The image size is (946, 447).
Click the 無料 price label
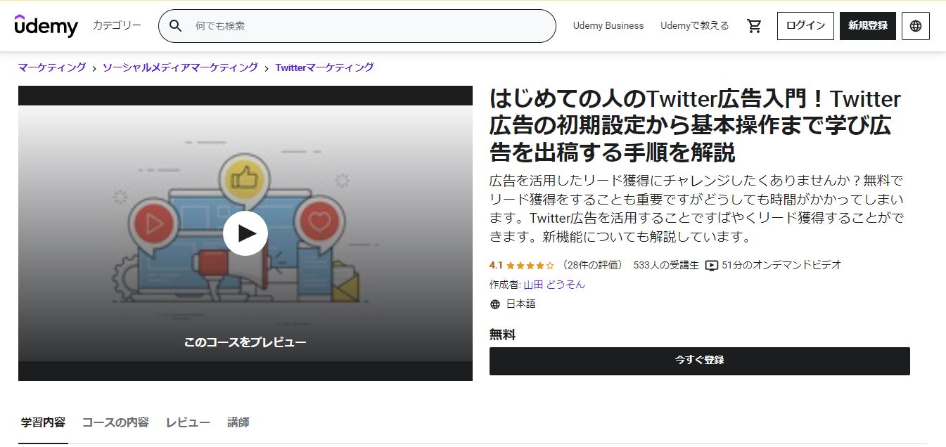pos(502,335)
